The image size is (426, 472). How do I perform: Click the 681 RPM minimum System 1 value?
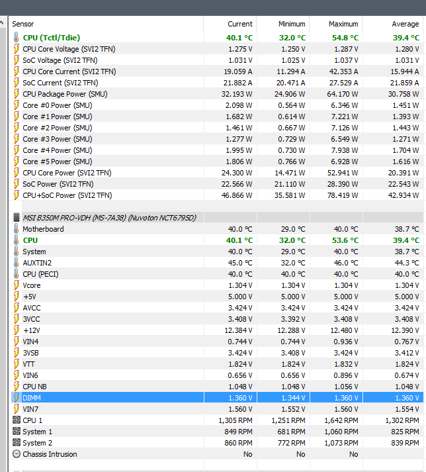point(291,432)
